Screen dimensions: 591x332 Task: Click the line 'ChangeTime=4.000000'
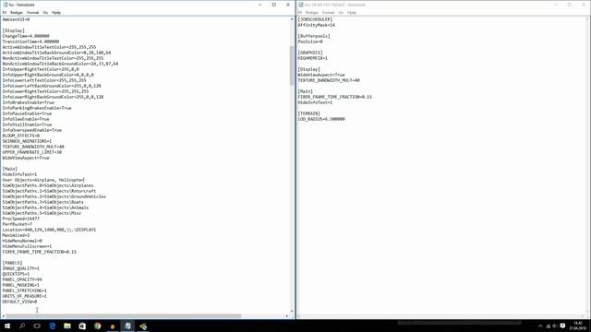[26, 36]
